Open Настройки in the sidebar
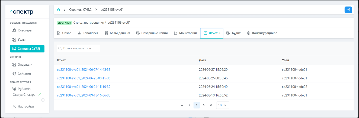This screenshot has height=118, width=359. tap(26, 107)
